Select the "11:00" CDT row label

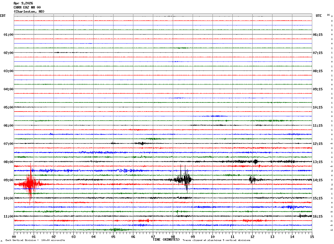pyautogui.click(x=9, y=216)
